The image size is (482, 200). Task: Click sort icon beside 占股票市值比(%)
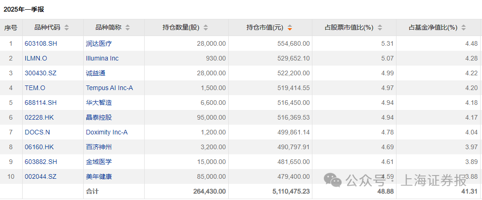[x=380, y=28]
